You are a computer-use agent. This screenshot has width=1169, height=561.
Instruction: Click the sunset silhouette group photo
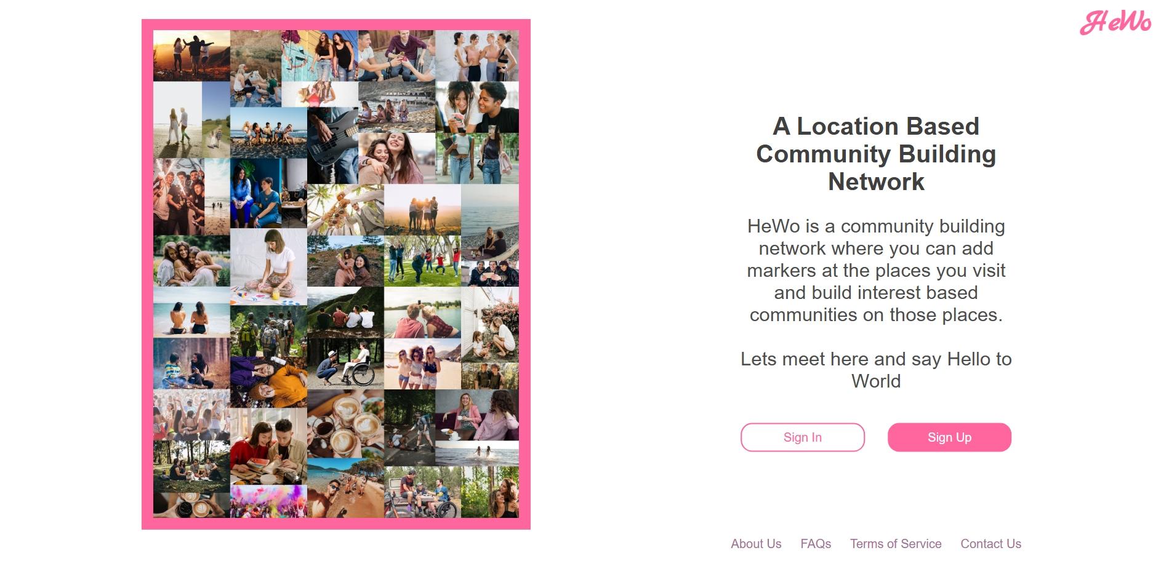click(191, 55)
